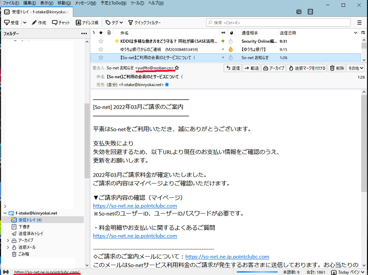The height and width of the screenshot is (275, 368).
Task: Expand the アーカイブ folder
Action: click(x=8, y=240)
